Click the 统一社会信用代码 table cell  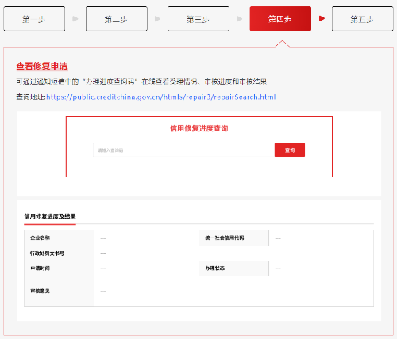233,238
